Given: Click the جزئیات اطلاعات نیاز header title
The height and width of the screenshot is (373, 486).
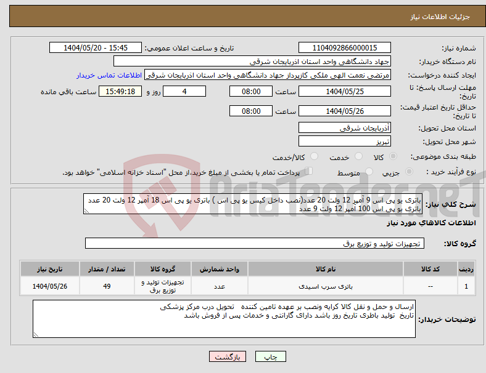Looking at the screenshot, I should click(x=440, y=17).
